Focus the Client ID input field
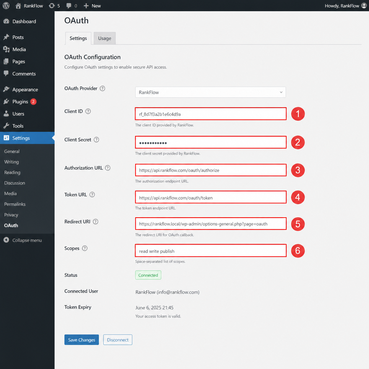Screen dimensions: 369x369 coord(210,114)
